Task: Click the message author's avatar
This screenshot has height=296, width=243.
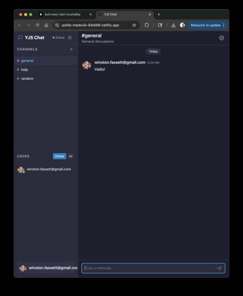Action: [x=86, y=65]
